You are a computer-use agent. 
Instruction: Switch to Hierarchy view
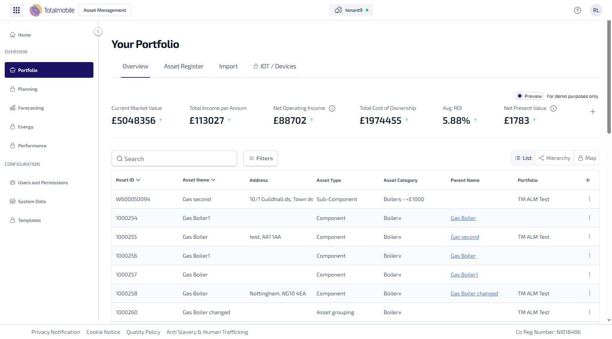tap(554, 158)
